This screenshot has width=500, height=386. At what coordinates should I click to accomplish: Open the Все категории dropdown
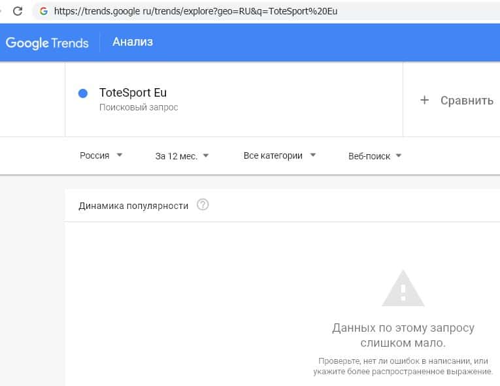279,155
